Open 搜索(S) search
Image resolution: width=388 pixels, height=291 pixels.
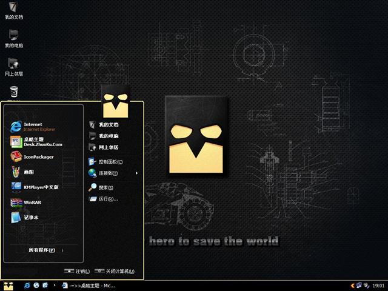[101, 187]
